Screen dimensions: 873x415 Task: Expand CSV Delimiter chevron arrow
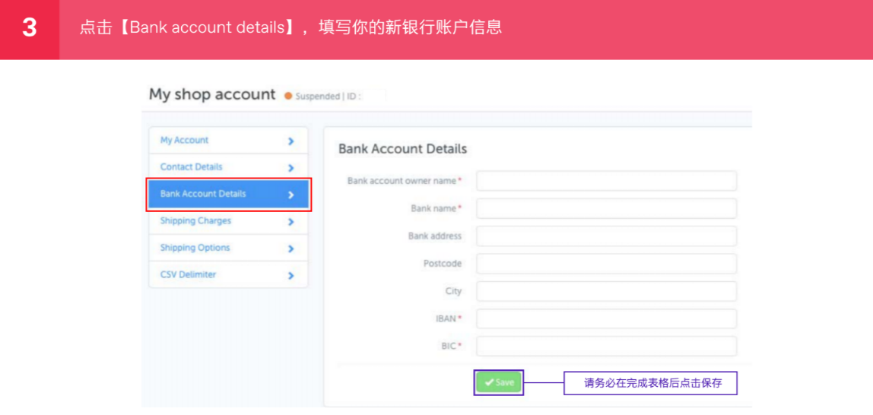(x=290, y=276)
